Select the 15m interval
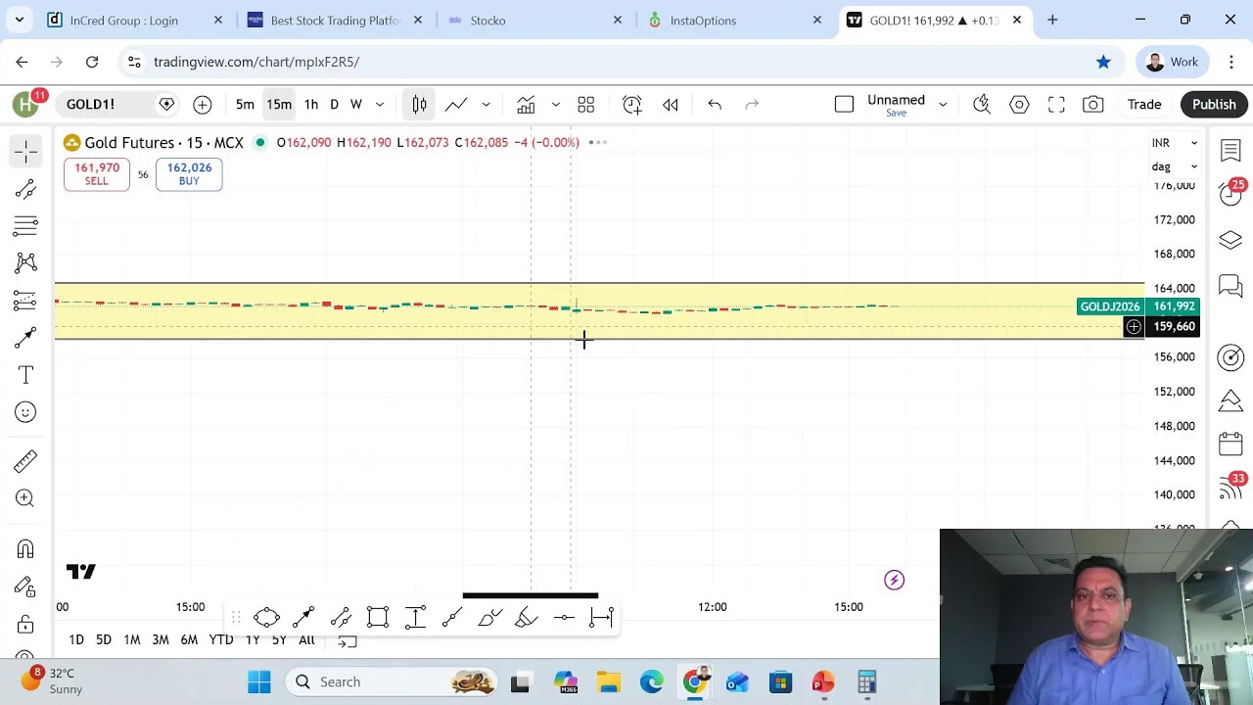 coord(279,105)
